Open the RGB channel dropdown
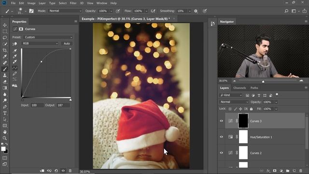The image size is (309, 174). 40,43
